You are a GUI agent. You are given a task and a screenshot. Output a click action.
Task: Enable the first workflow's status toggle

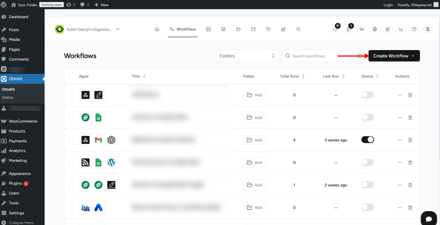point(368,95)
